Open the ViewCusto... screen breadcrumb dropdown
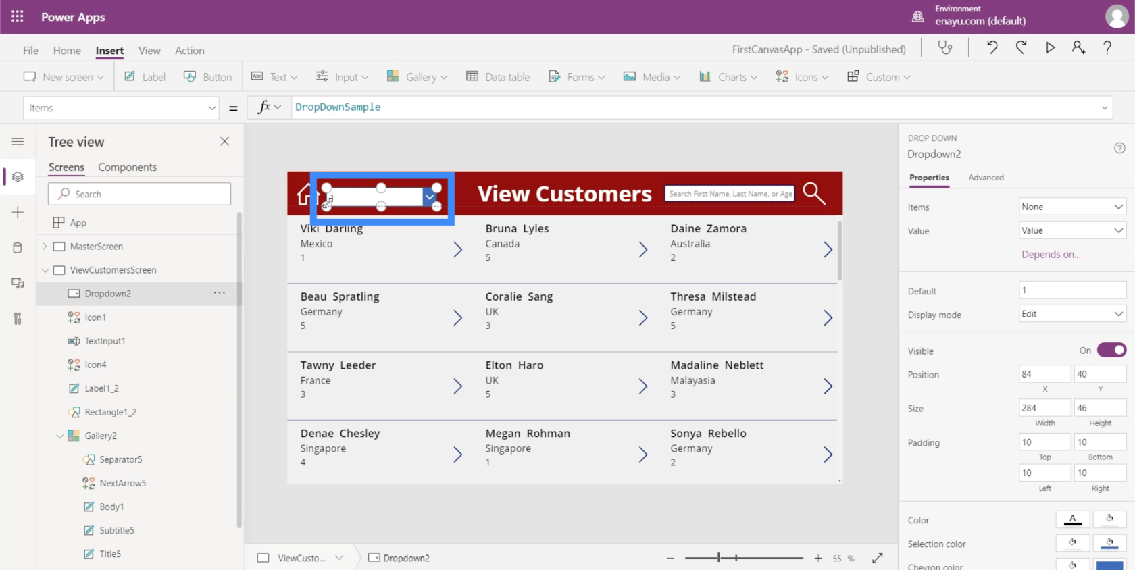This screenshot has width=1135, height=570. [x=339, y=558]
